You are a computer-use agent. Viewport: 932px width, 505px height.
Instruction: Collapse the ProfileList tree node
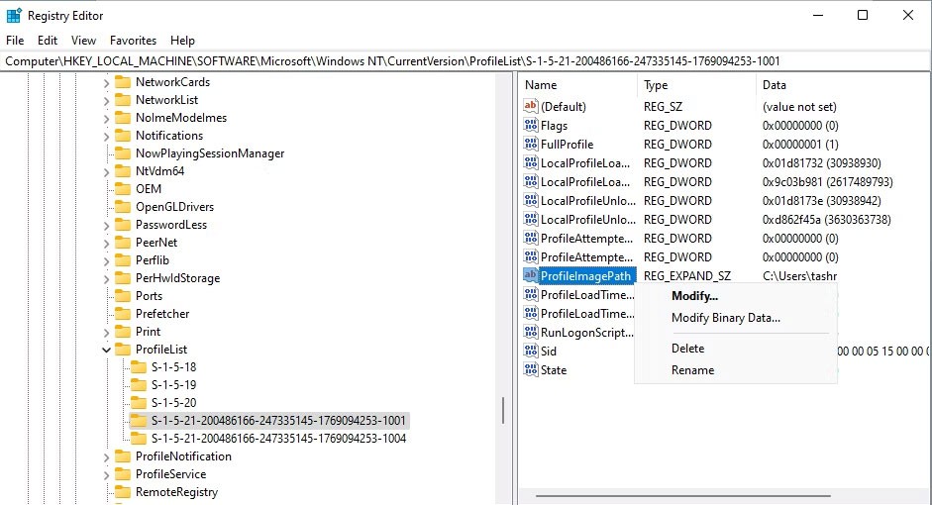coord(106,350)
